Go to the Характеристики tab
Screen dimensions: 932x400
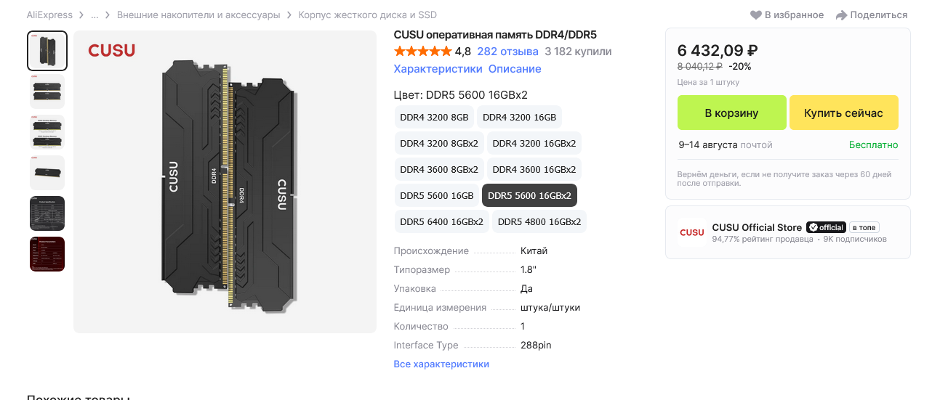[x=438, y=69]
